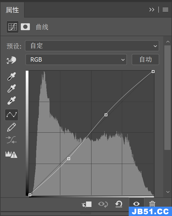Delete the adjustment layer with trash icon
The width and height of the screenshot is (172, 216).
pyautogui.click(x=152, y=204)
